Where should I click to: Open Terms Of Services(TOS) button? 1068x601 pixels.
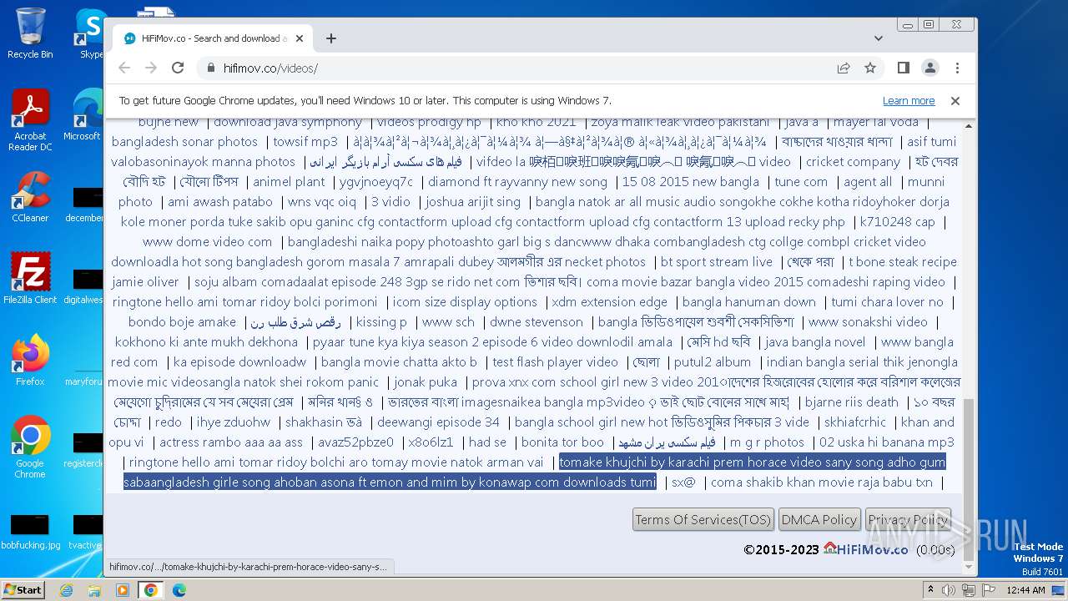pyautogui.click(x=703, y=519)
